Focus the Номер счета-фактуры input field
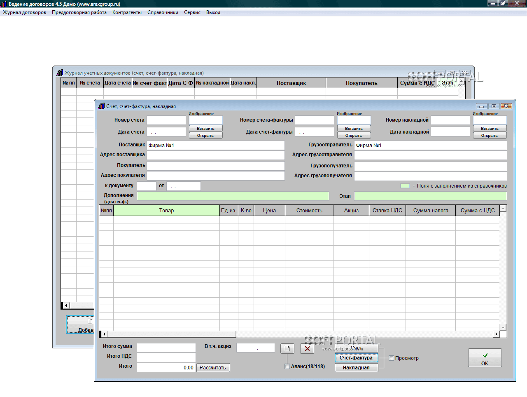The image size is (527, 397). [315, 120]
